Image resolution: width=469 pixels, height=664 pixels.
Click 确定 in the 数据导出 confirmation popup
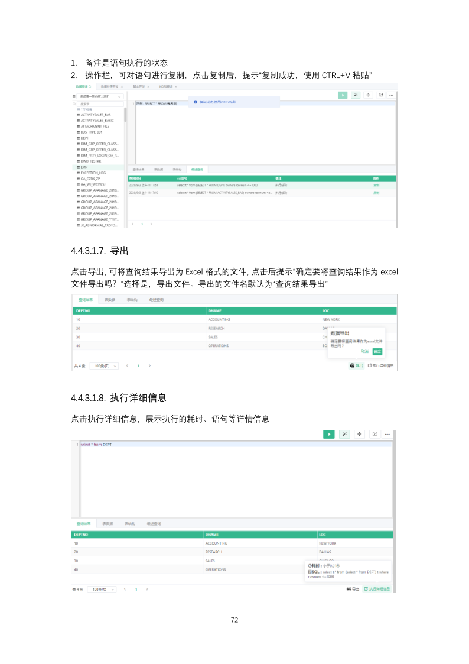377,351
